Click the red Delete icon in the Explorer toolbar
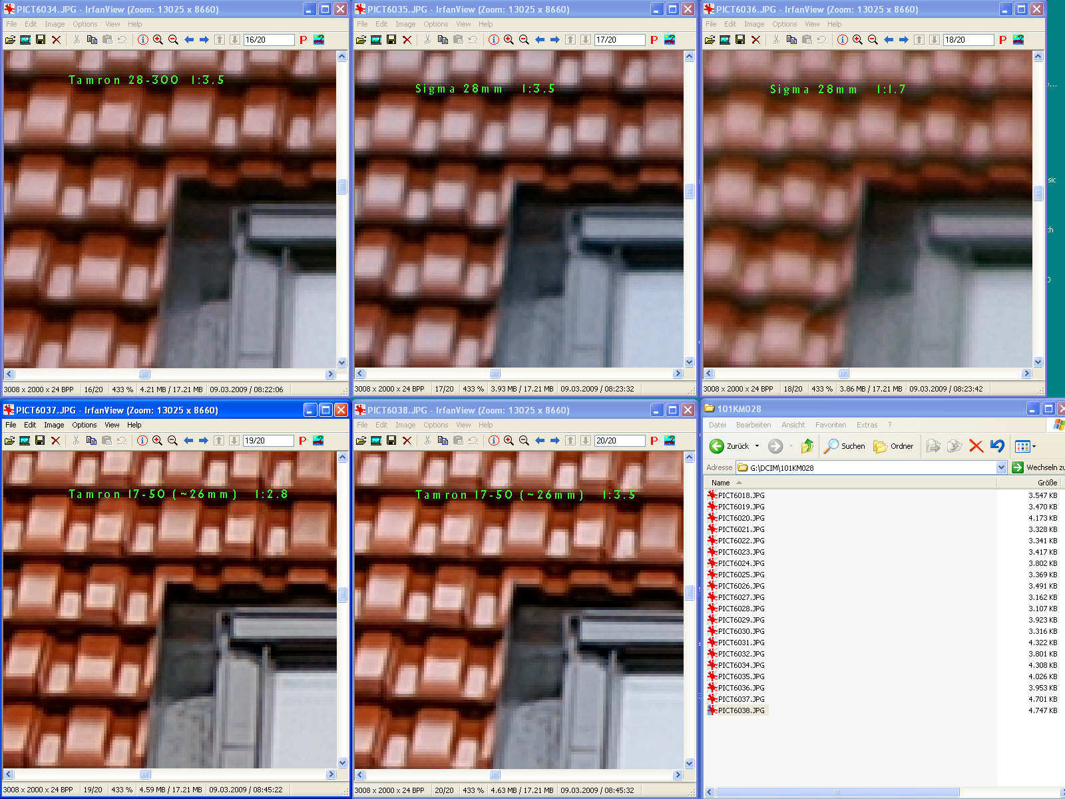This screenshot has height=799, width=1065. coord(976,446)
